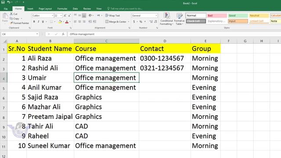Click the Tell me what you want box
Screen dimensions: 281x158
point(125,9)
